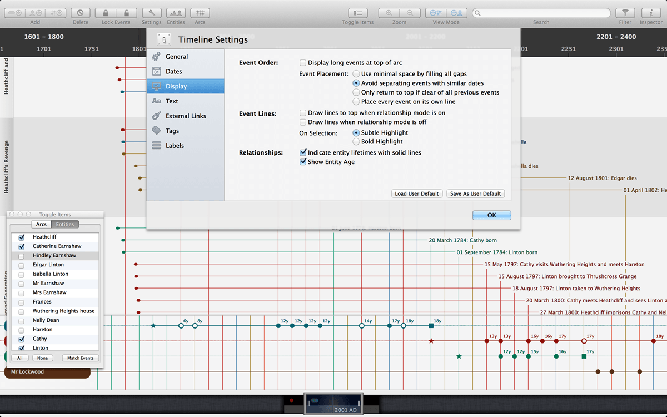Select Bold Highlight option
Viewport: 667px width, 417px height.
coord(356,142)
